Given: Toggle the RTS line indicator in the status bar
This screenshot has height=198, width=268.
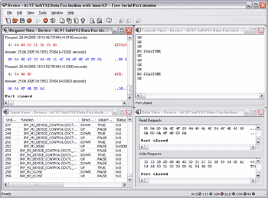Looking at the screenshot, I should pos(196,194).
